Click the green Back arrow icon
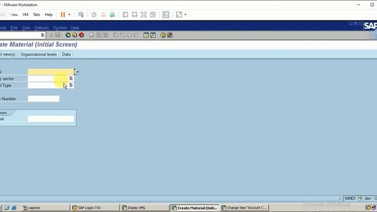The image size is (377, 212). pos(68,35)
